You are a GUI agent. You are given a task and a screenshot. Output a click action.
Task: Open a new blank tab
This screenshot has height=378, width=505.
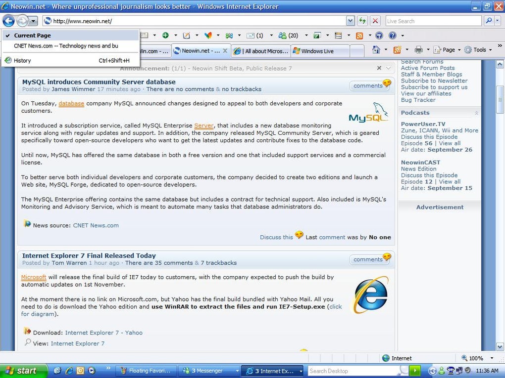click(357, 51)
